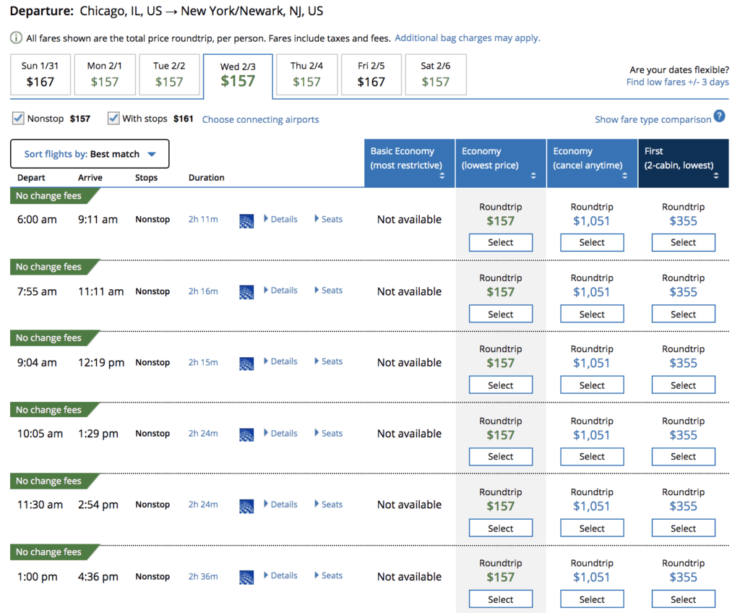Screen dimensions: 740x613
Task: Expand Seats for the 7:55 am flight
Action: click(330, 290)
